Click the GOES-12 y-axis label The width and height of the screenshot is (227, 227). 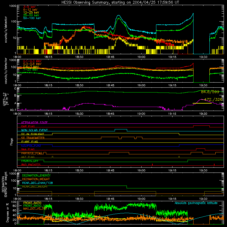click(5, 99)
